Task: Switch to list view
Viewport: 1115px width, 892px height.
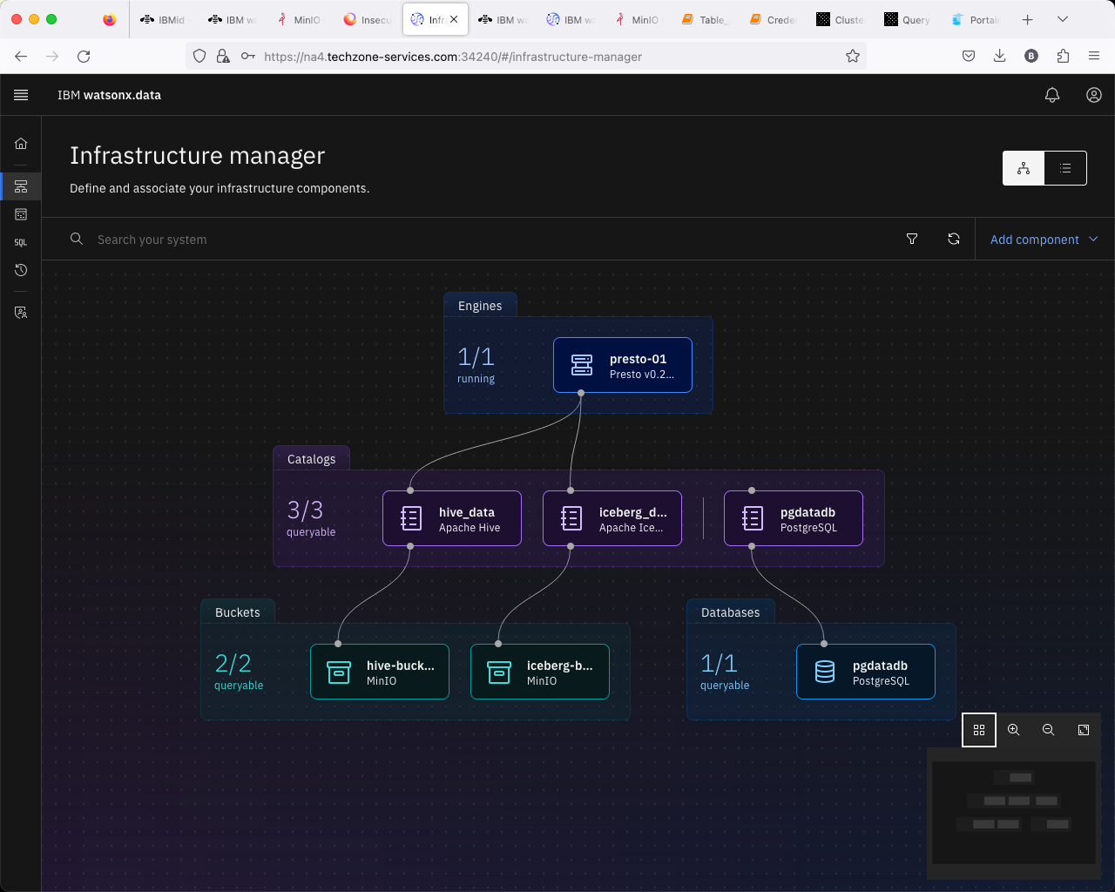Action: click(x=1065, y=168)
